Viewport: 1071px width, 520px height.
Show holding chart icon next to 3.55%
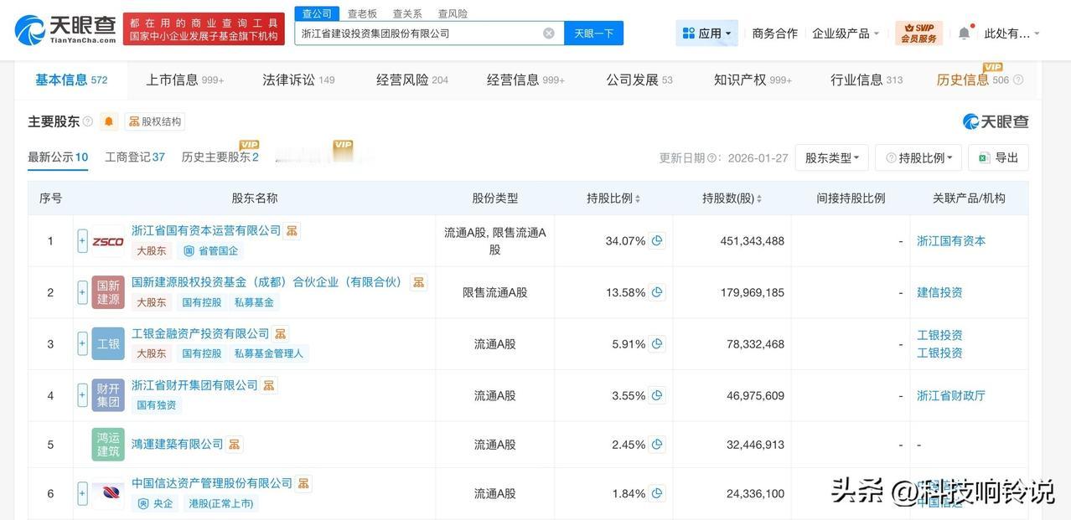pos(657,395)
